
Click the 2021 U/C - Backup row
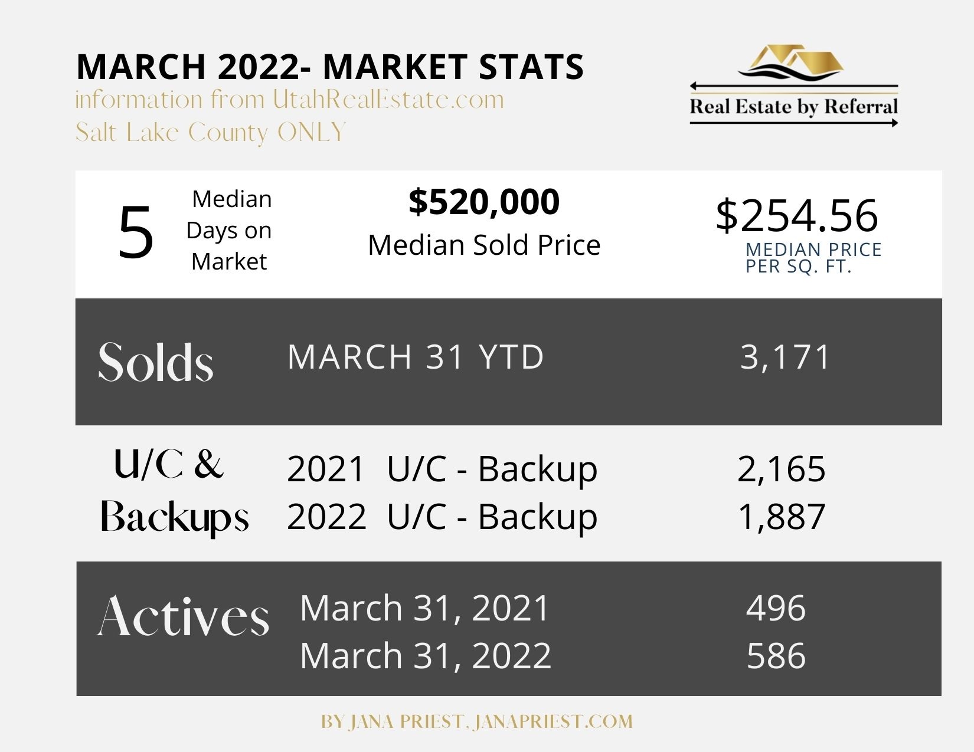tap(556, 469)
